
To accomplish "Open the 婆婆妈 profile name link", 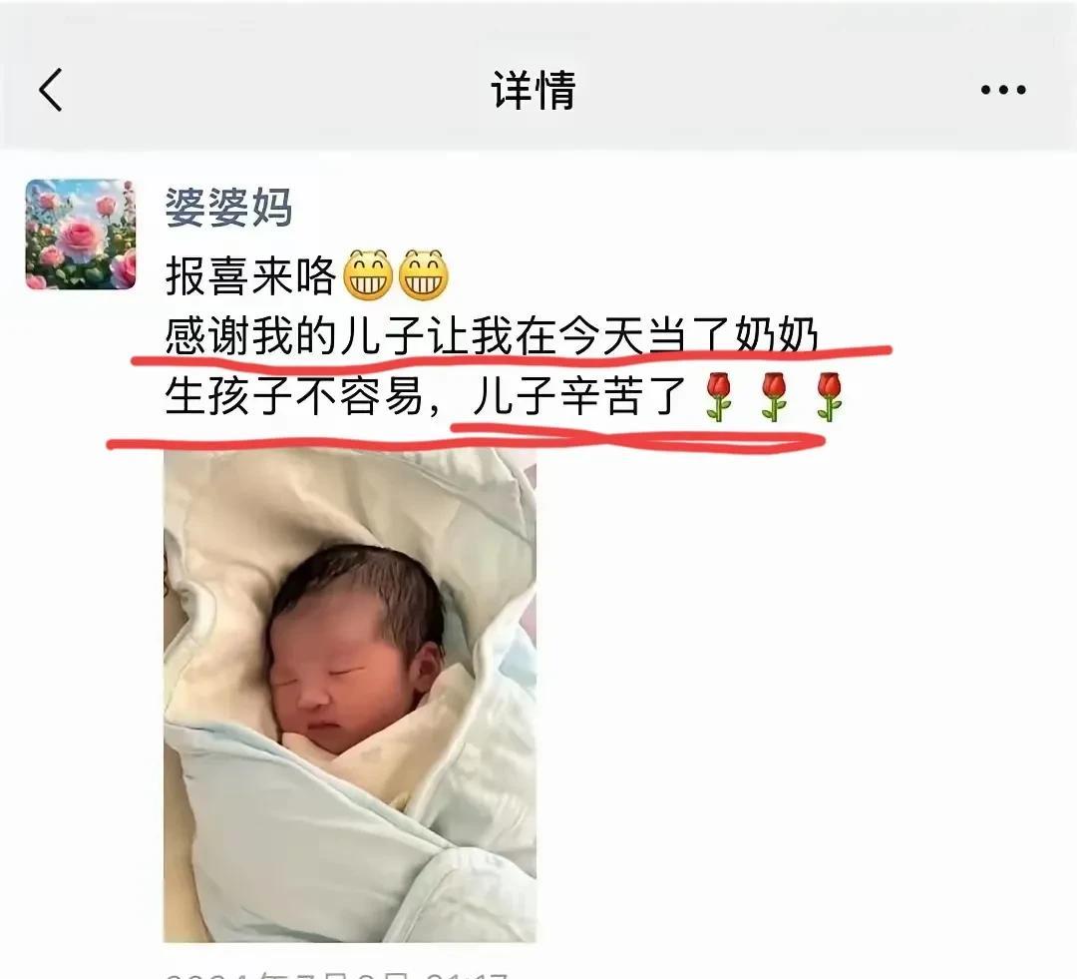I will tap(228, 207).
